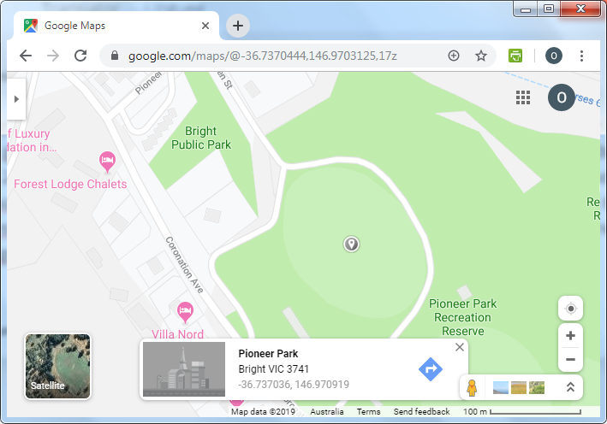Click the Send feedback link

coord(421,412)
